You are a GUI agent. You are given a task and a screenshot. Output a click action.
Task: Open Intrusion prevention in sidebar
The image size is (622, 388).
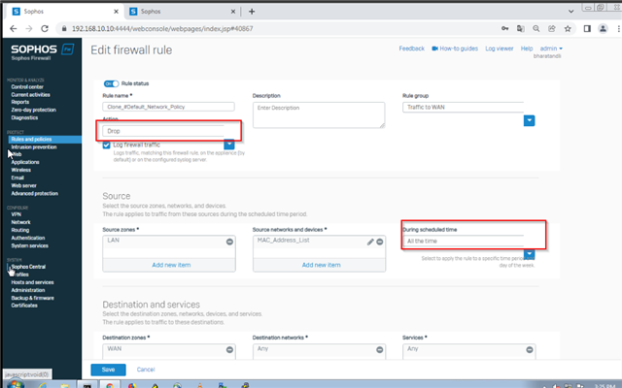coord(34,146)
